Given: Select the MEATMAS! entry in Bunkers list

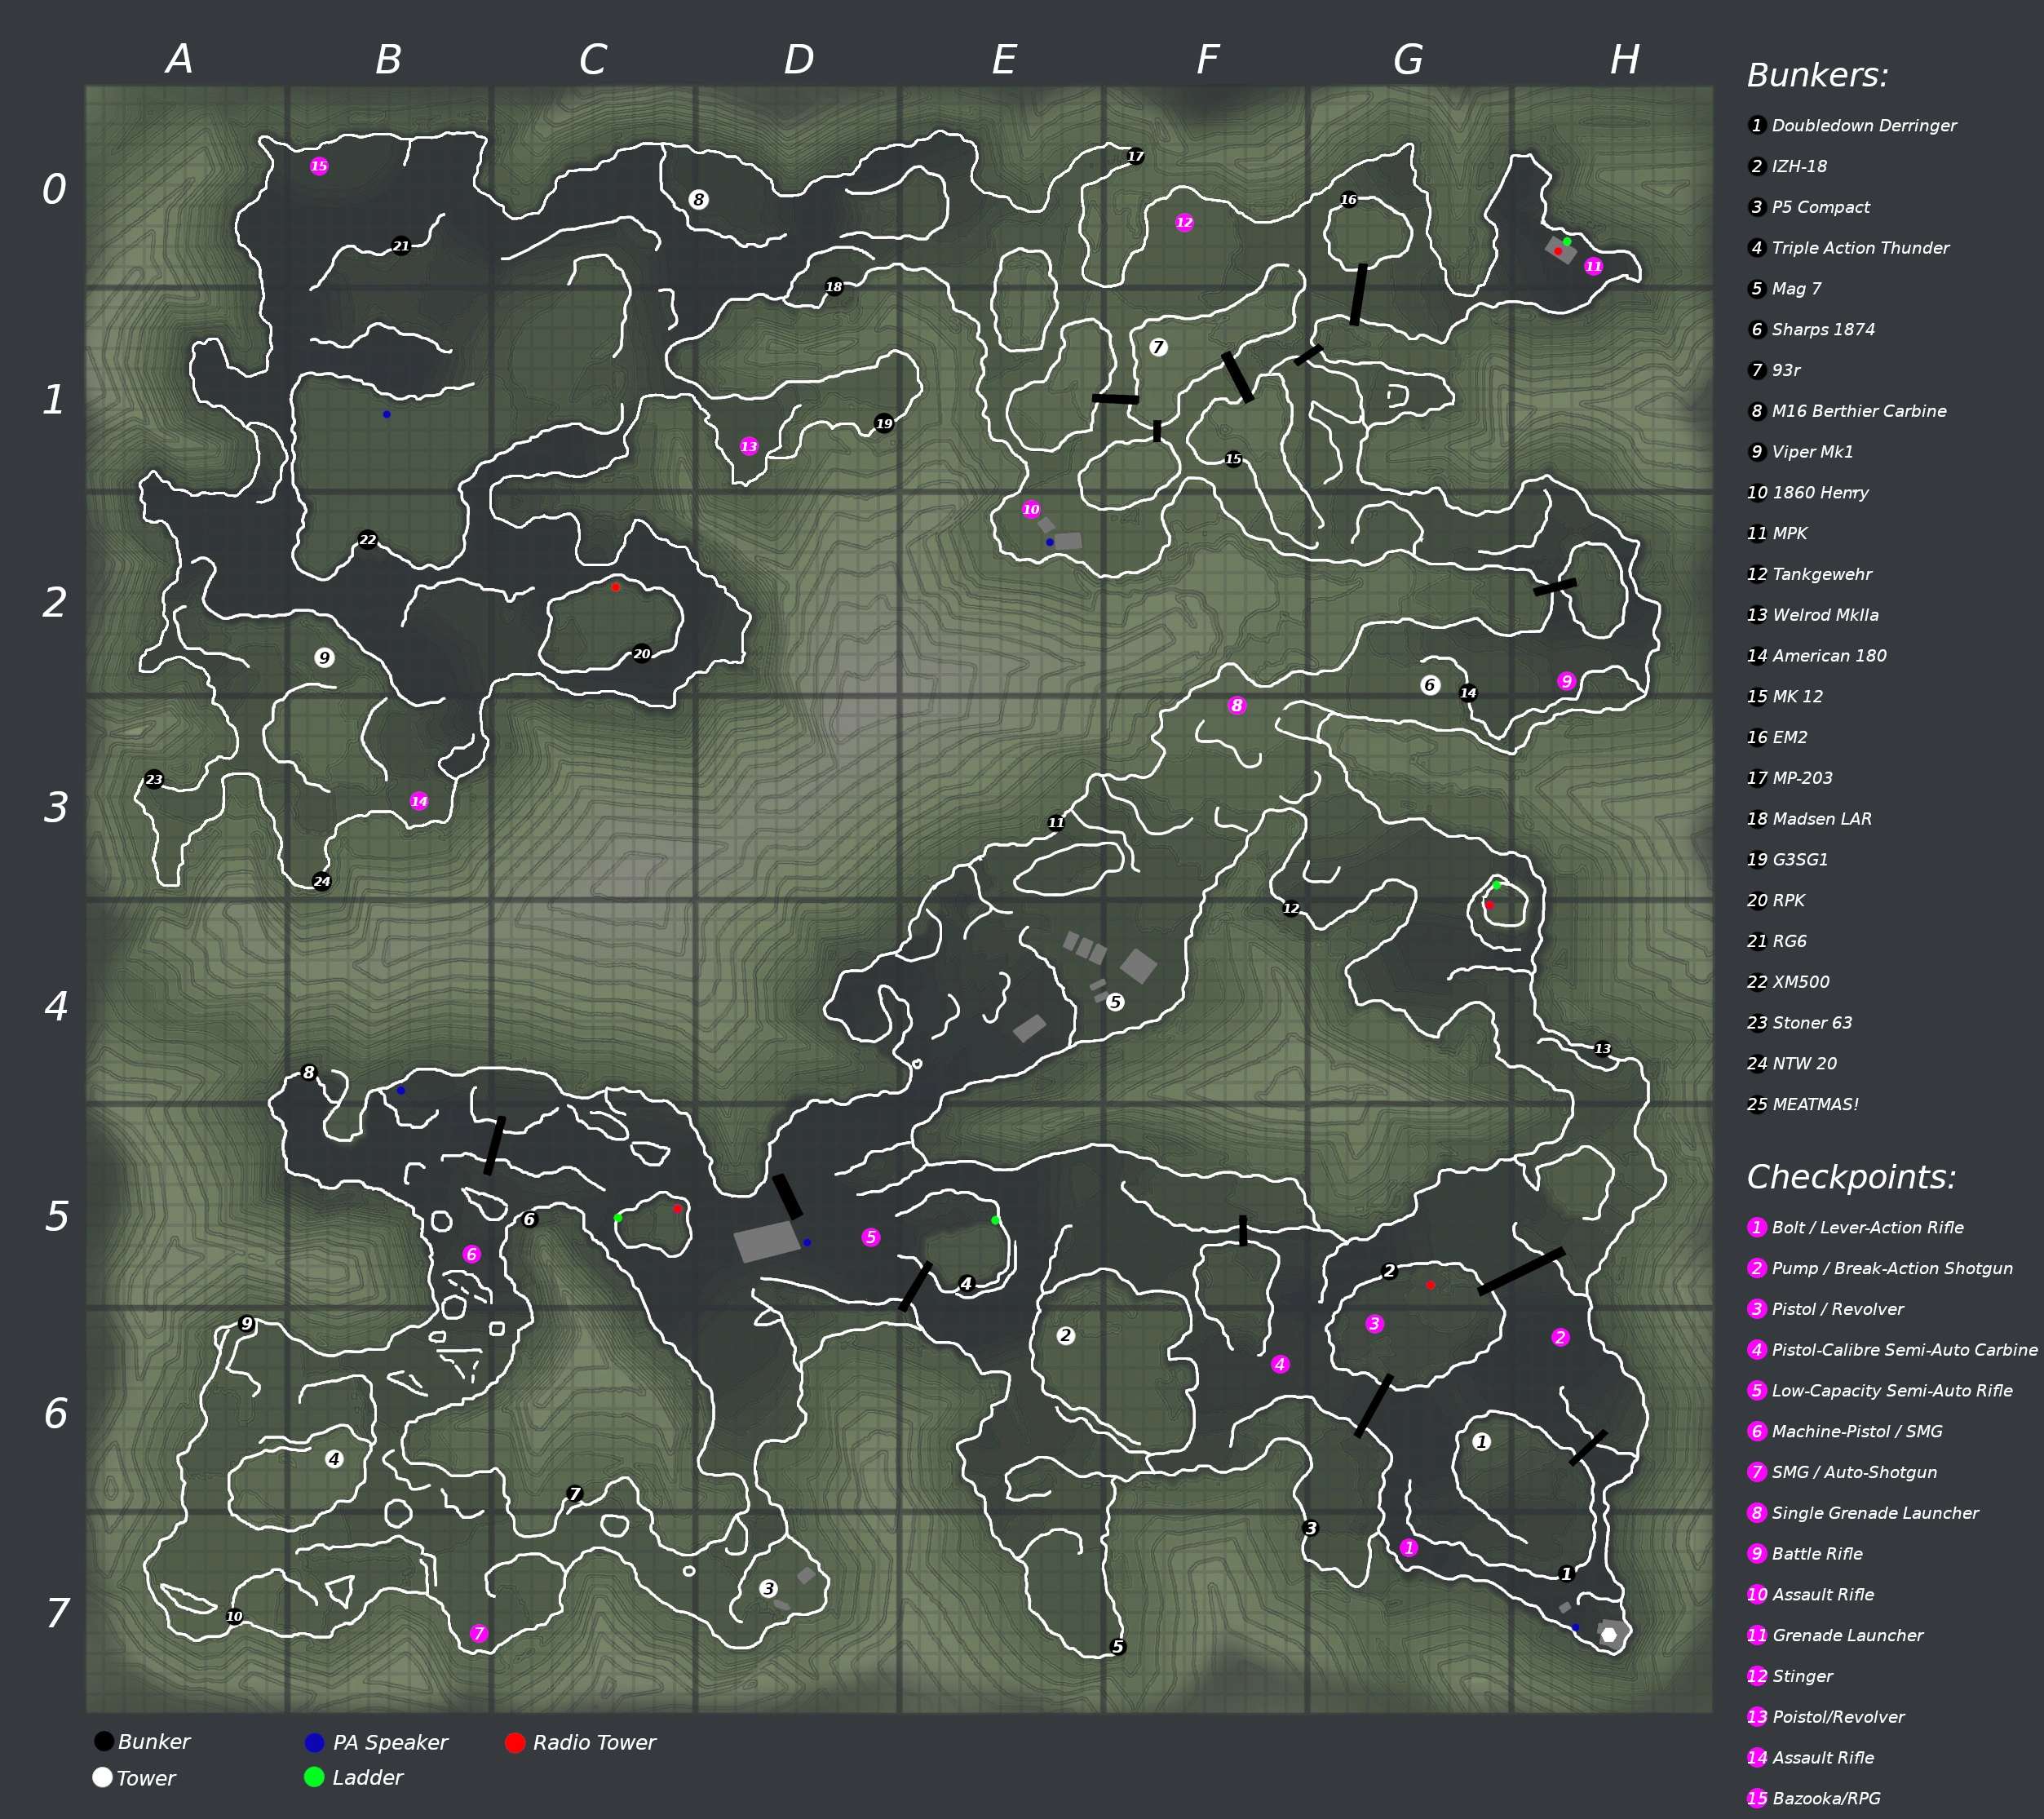Looking at the screenshot, I should [x=1814, y=1104].
